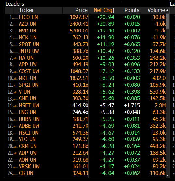This screenshot has width=175, height=181.
Task: Click the scroll down arrow in Leaders table
Action: click(x=167, y=175)
